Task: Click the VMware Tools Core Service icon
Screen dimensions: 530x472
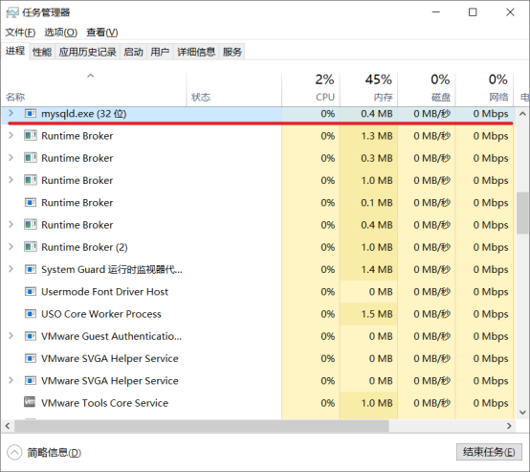Action: click(x=30, y=402)
